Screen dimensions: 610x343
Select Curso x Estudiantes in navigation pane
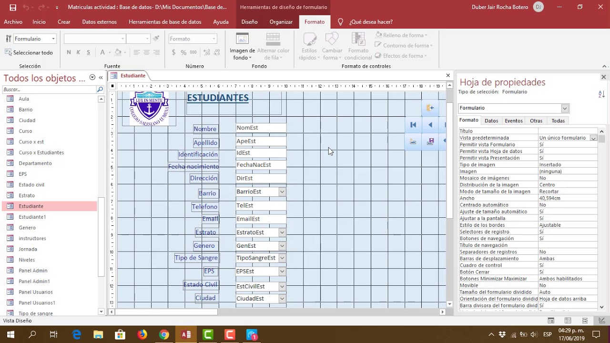pos(41,152)
